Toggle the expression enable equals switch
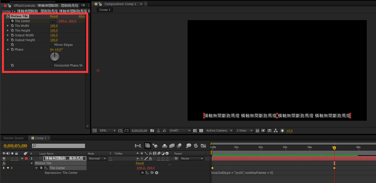The width and height of the screenshot is (376, 183). coord(142,173)
